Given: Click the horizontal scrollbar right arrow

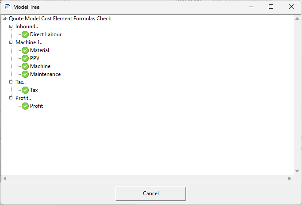Looking at the screenshot, I should pos(290,178).
